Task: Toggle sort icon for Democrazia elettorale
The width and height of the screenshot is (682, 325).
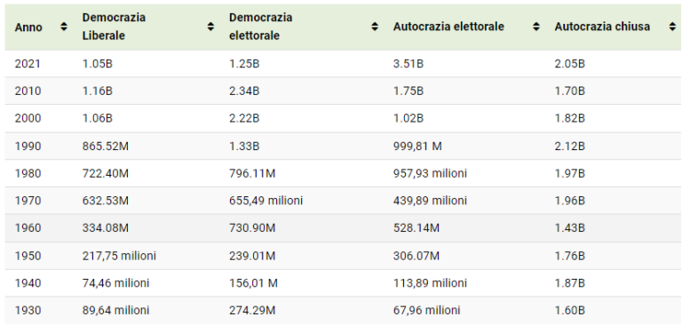Action: tap(375, 27)
